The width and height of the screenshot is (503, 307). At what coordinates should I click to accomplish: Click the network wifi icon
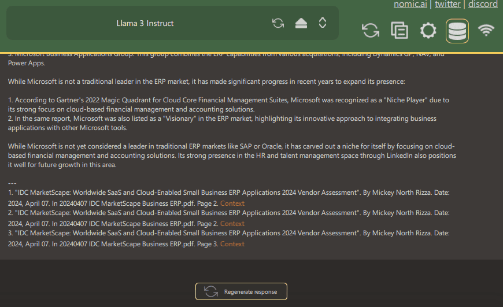pos(486,31)
